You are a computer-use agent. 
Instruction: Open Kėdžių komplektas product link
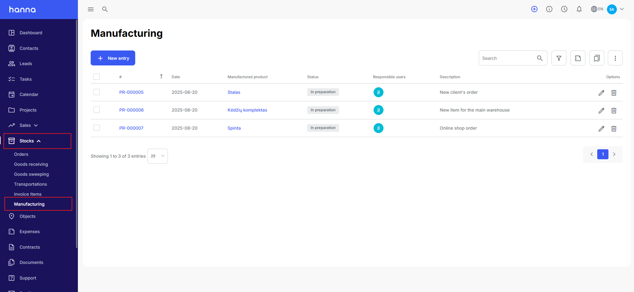[247, 110]
